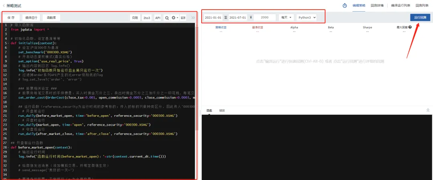Click the 最大回撤 metric label
Screen dimensions: 433x180
[402, 28]
